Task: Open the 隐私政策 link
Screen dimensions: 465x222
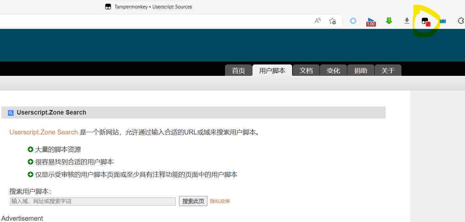Action: pyautogui.click(x=220, y=201)
